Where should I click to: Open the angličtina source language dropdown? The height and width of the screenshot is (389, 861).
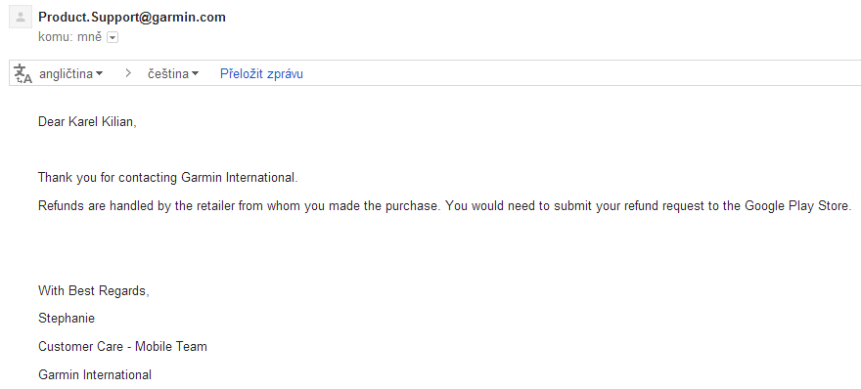point(70,73)
